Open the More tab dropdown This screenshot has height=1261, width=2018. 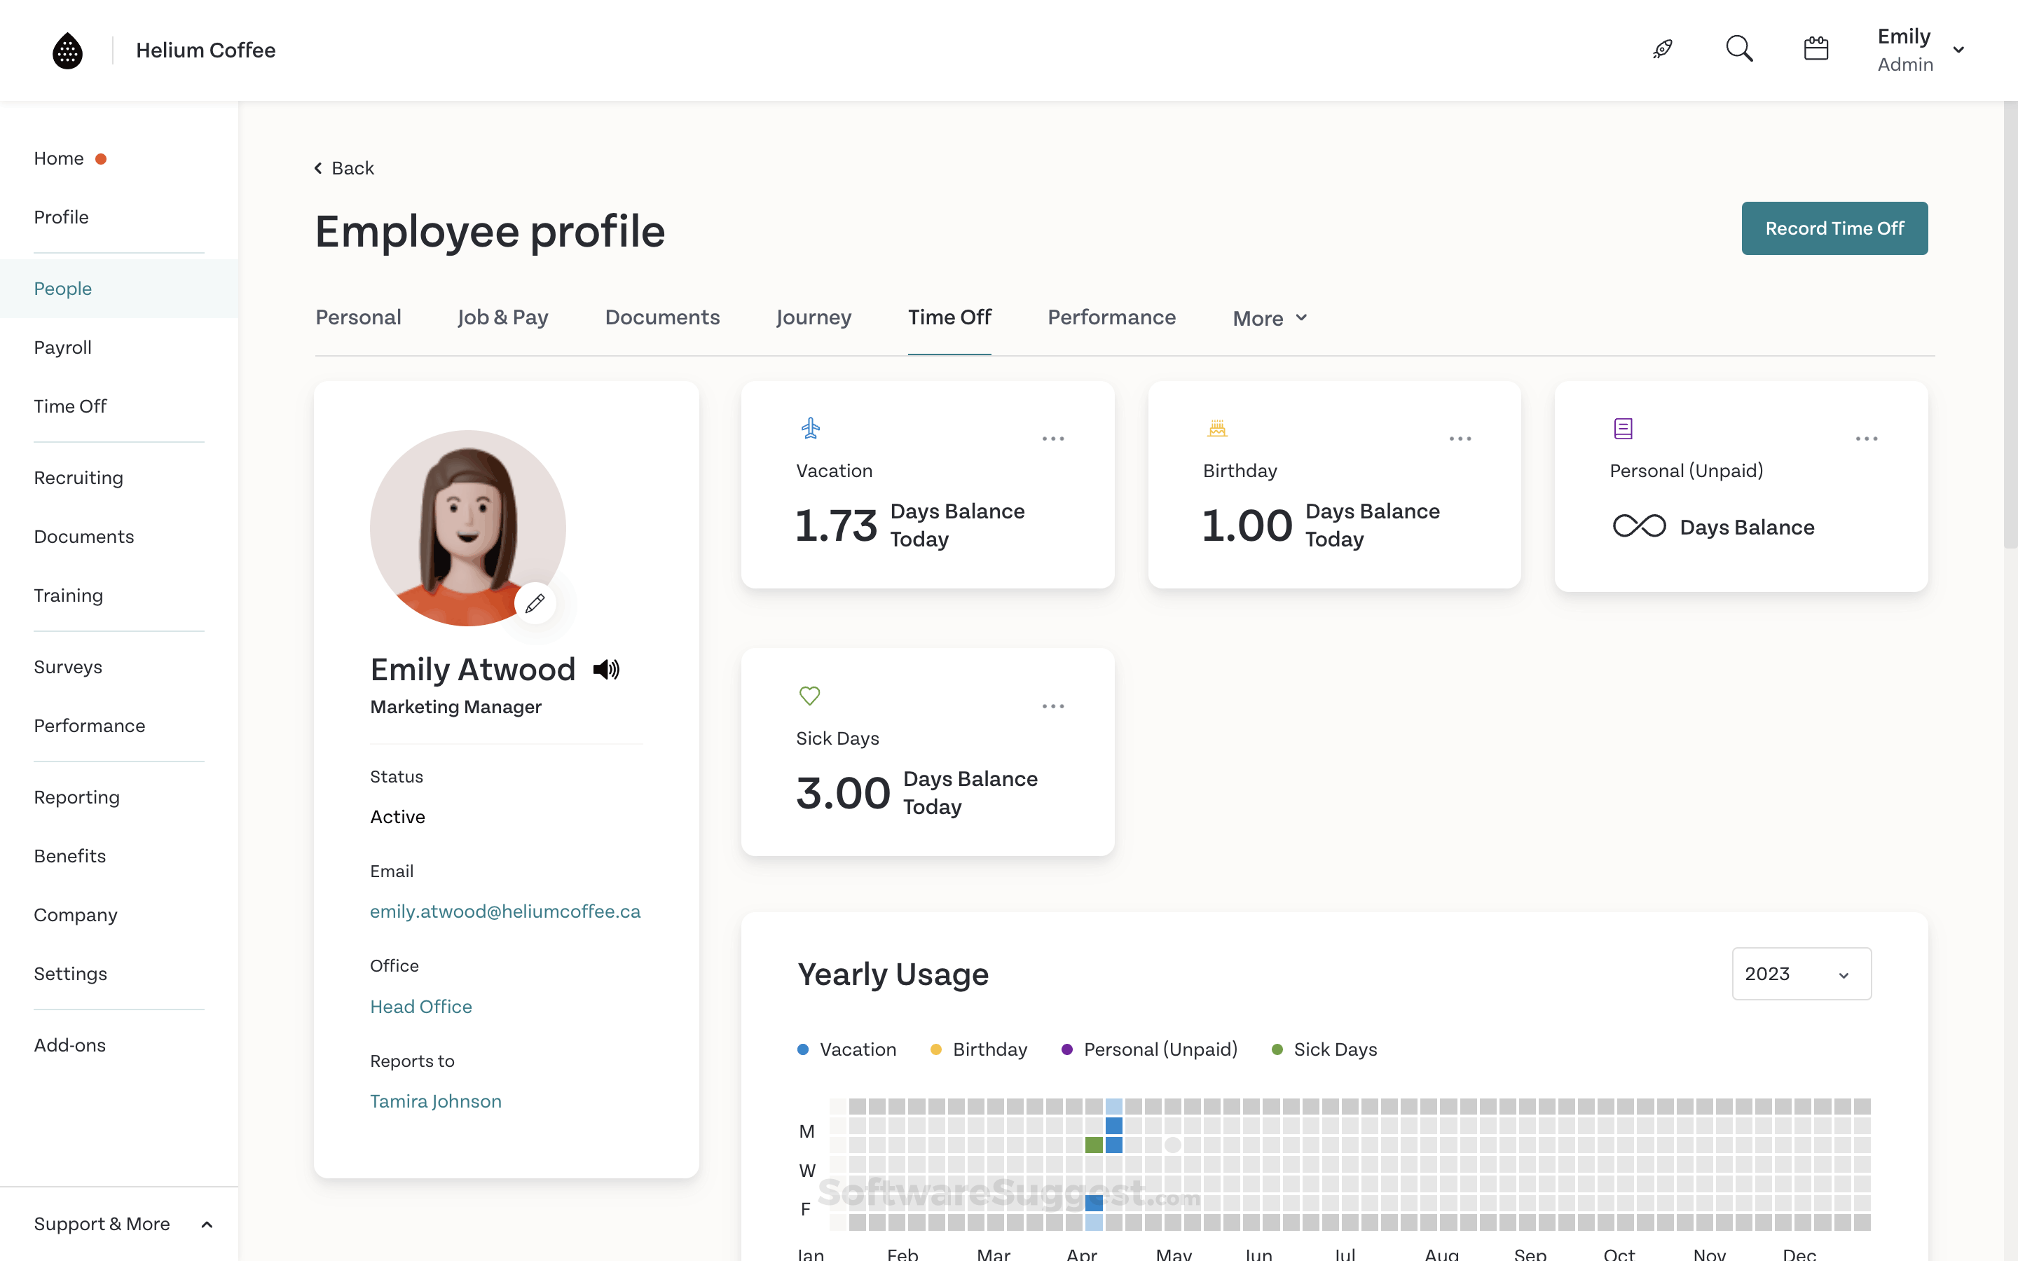1268,318
